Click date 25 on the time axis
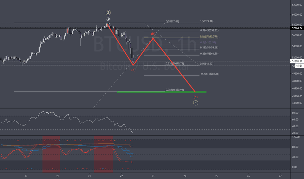Image resolution: width=304 pixels, height=179 pixels. (217, 176)
